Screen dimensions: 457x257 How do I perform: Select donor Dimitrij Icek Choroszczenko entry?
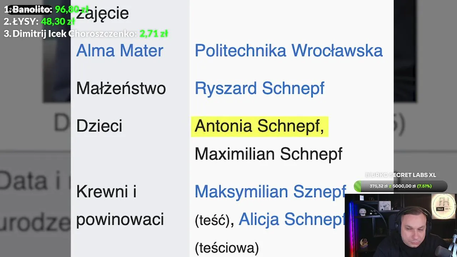pos(86,34)
